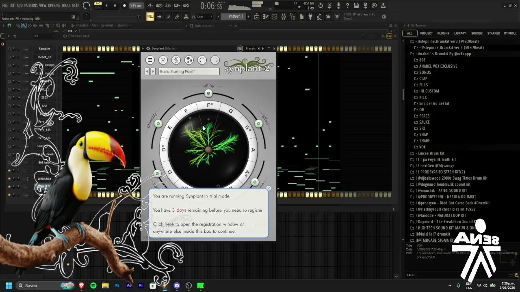This screenshot has height=292, width=520.
Task: Click the question mark help icon
Action: 347,6
